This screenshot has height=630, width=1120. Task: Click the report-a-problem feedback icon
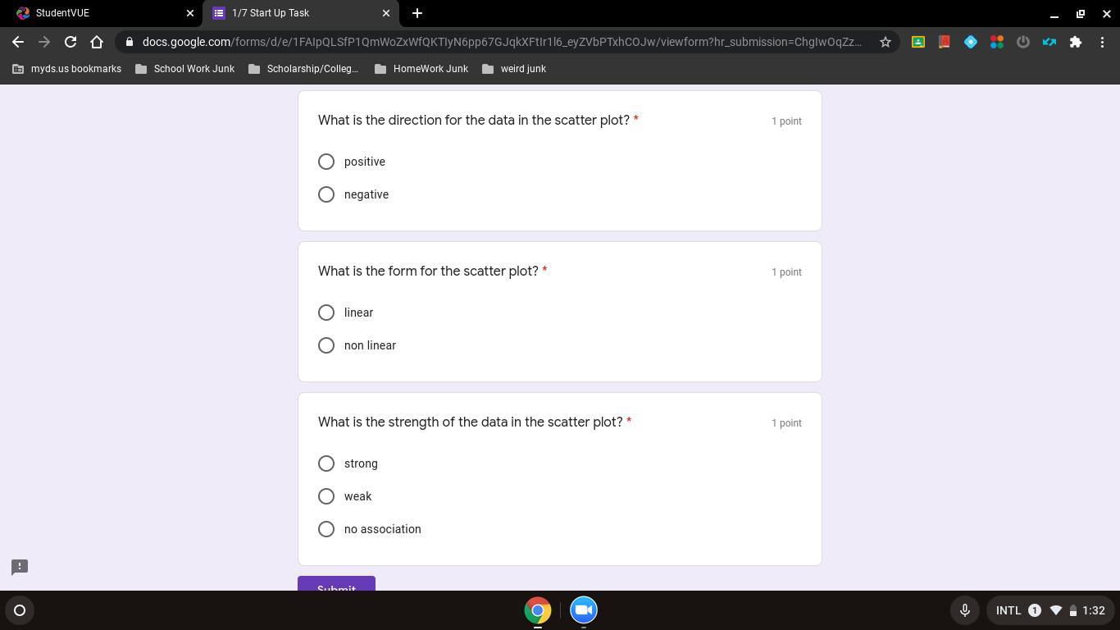click(20, 567)
